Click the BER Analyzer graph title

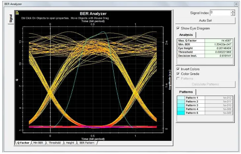93,13
